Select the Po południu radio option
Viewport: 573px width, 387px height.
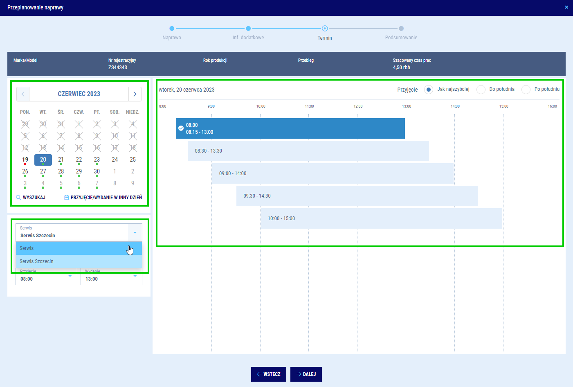(x=526, y=90)
